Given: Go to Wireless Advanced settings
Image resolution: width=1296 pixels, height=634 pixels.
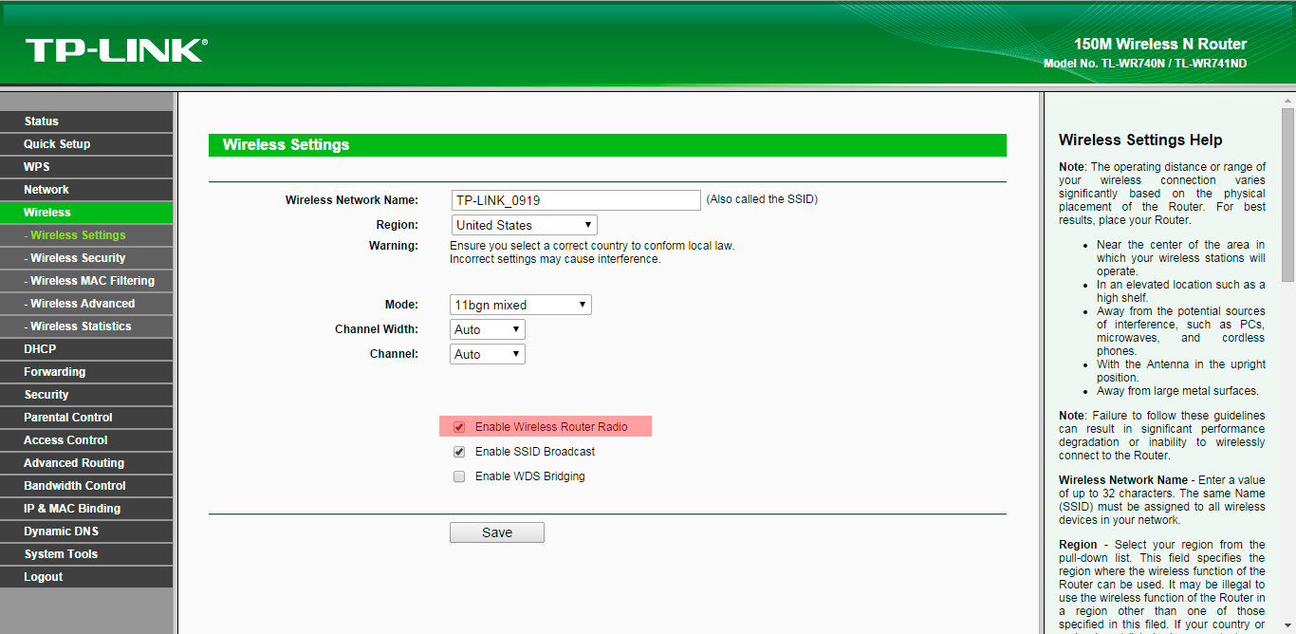Looking at the screenshot, I should 86,304.
